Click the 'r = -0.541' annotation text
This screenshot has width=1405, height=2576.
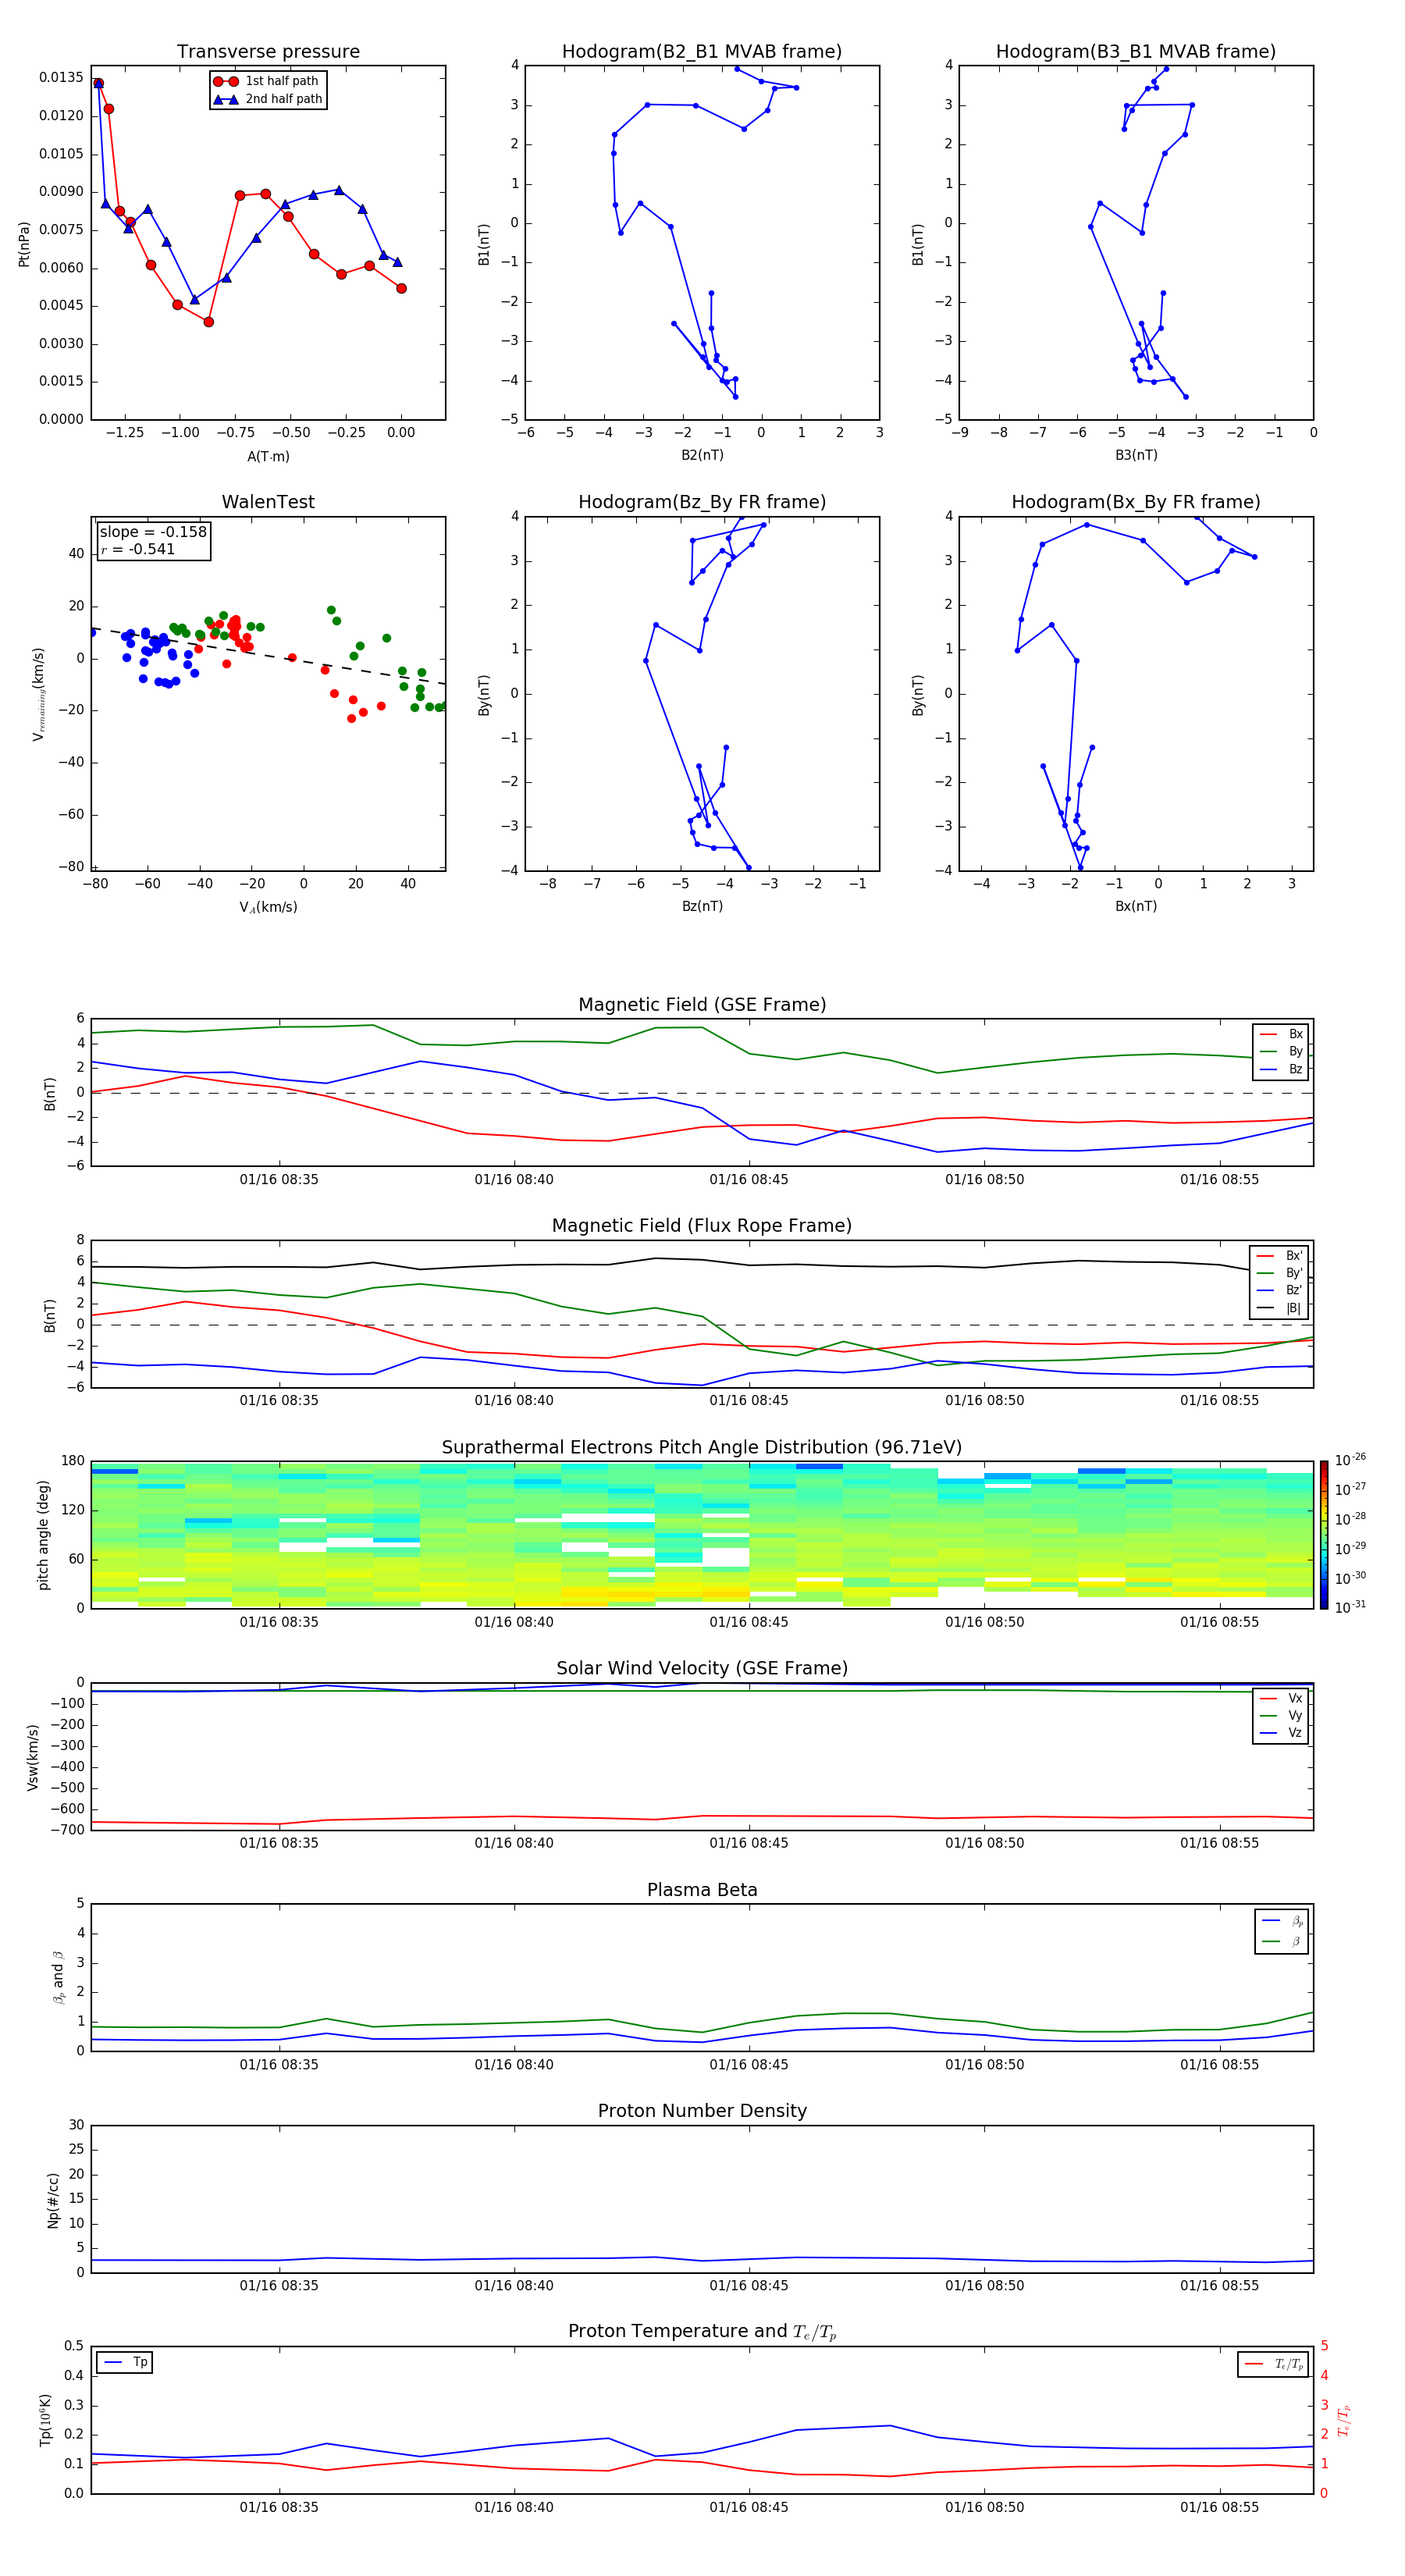[x=137, y=549]
